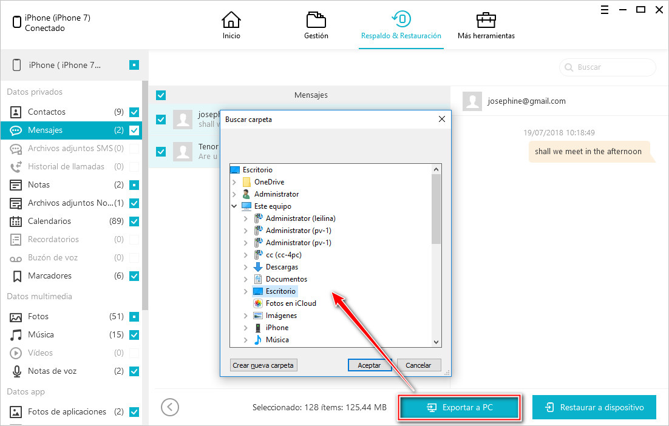Open the Gestión folder icon
This screenshot has width=669, height=426.
point(316,20)
